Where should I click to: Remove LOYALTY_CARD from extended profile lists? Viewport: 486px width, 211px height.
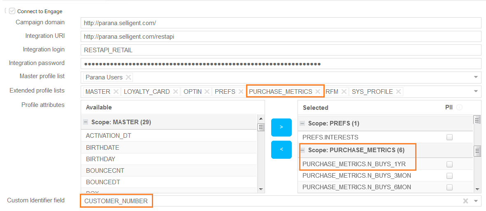(175, 92)
